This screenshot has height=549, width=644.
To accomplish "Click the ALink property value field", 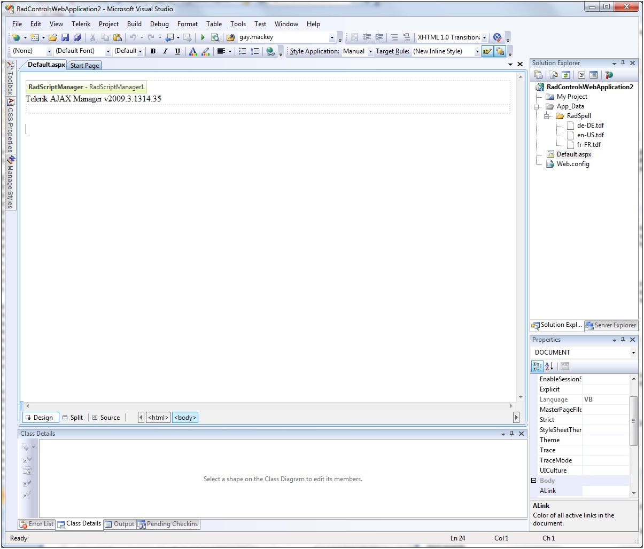I will (x=606, y=491).
